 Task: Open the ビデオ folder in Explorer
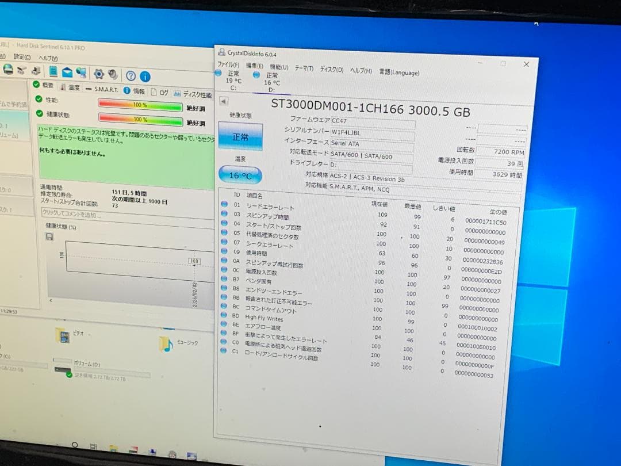click(x=71, y=335)
